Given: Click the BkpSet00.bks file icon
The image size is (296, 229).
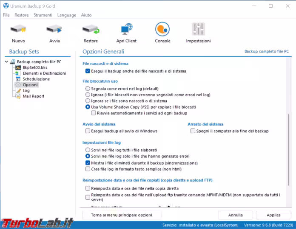Looking at the screenshot, I should pyautogui.click(x=18, y=67).
